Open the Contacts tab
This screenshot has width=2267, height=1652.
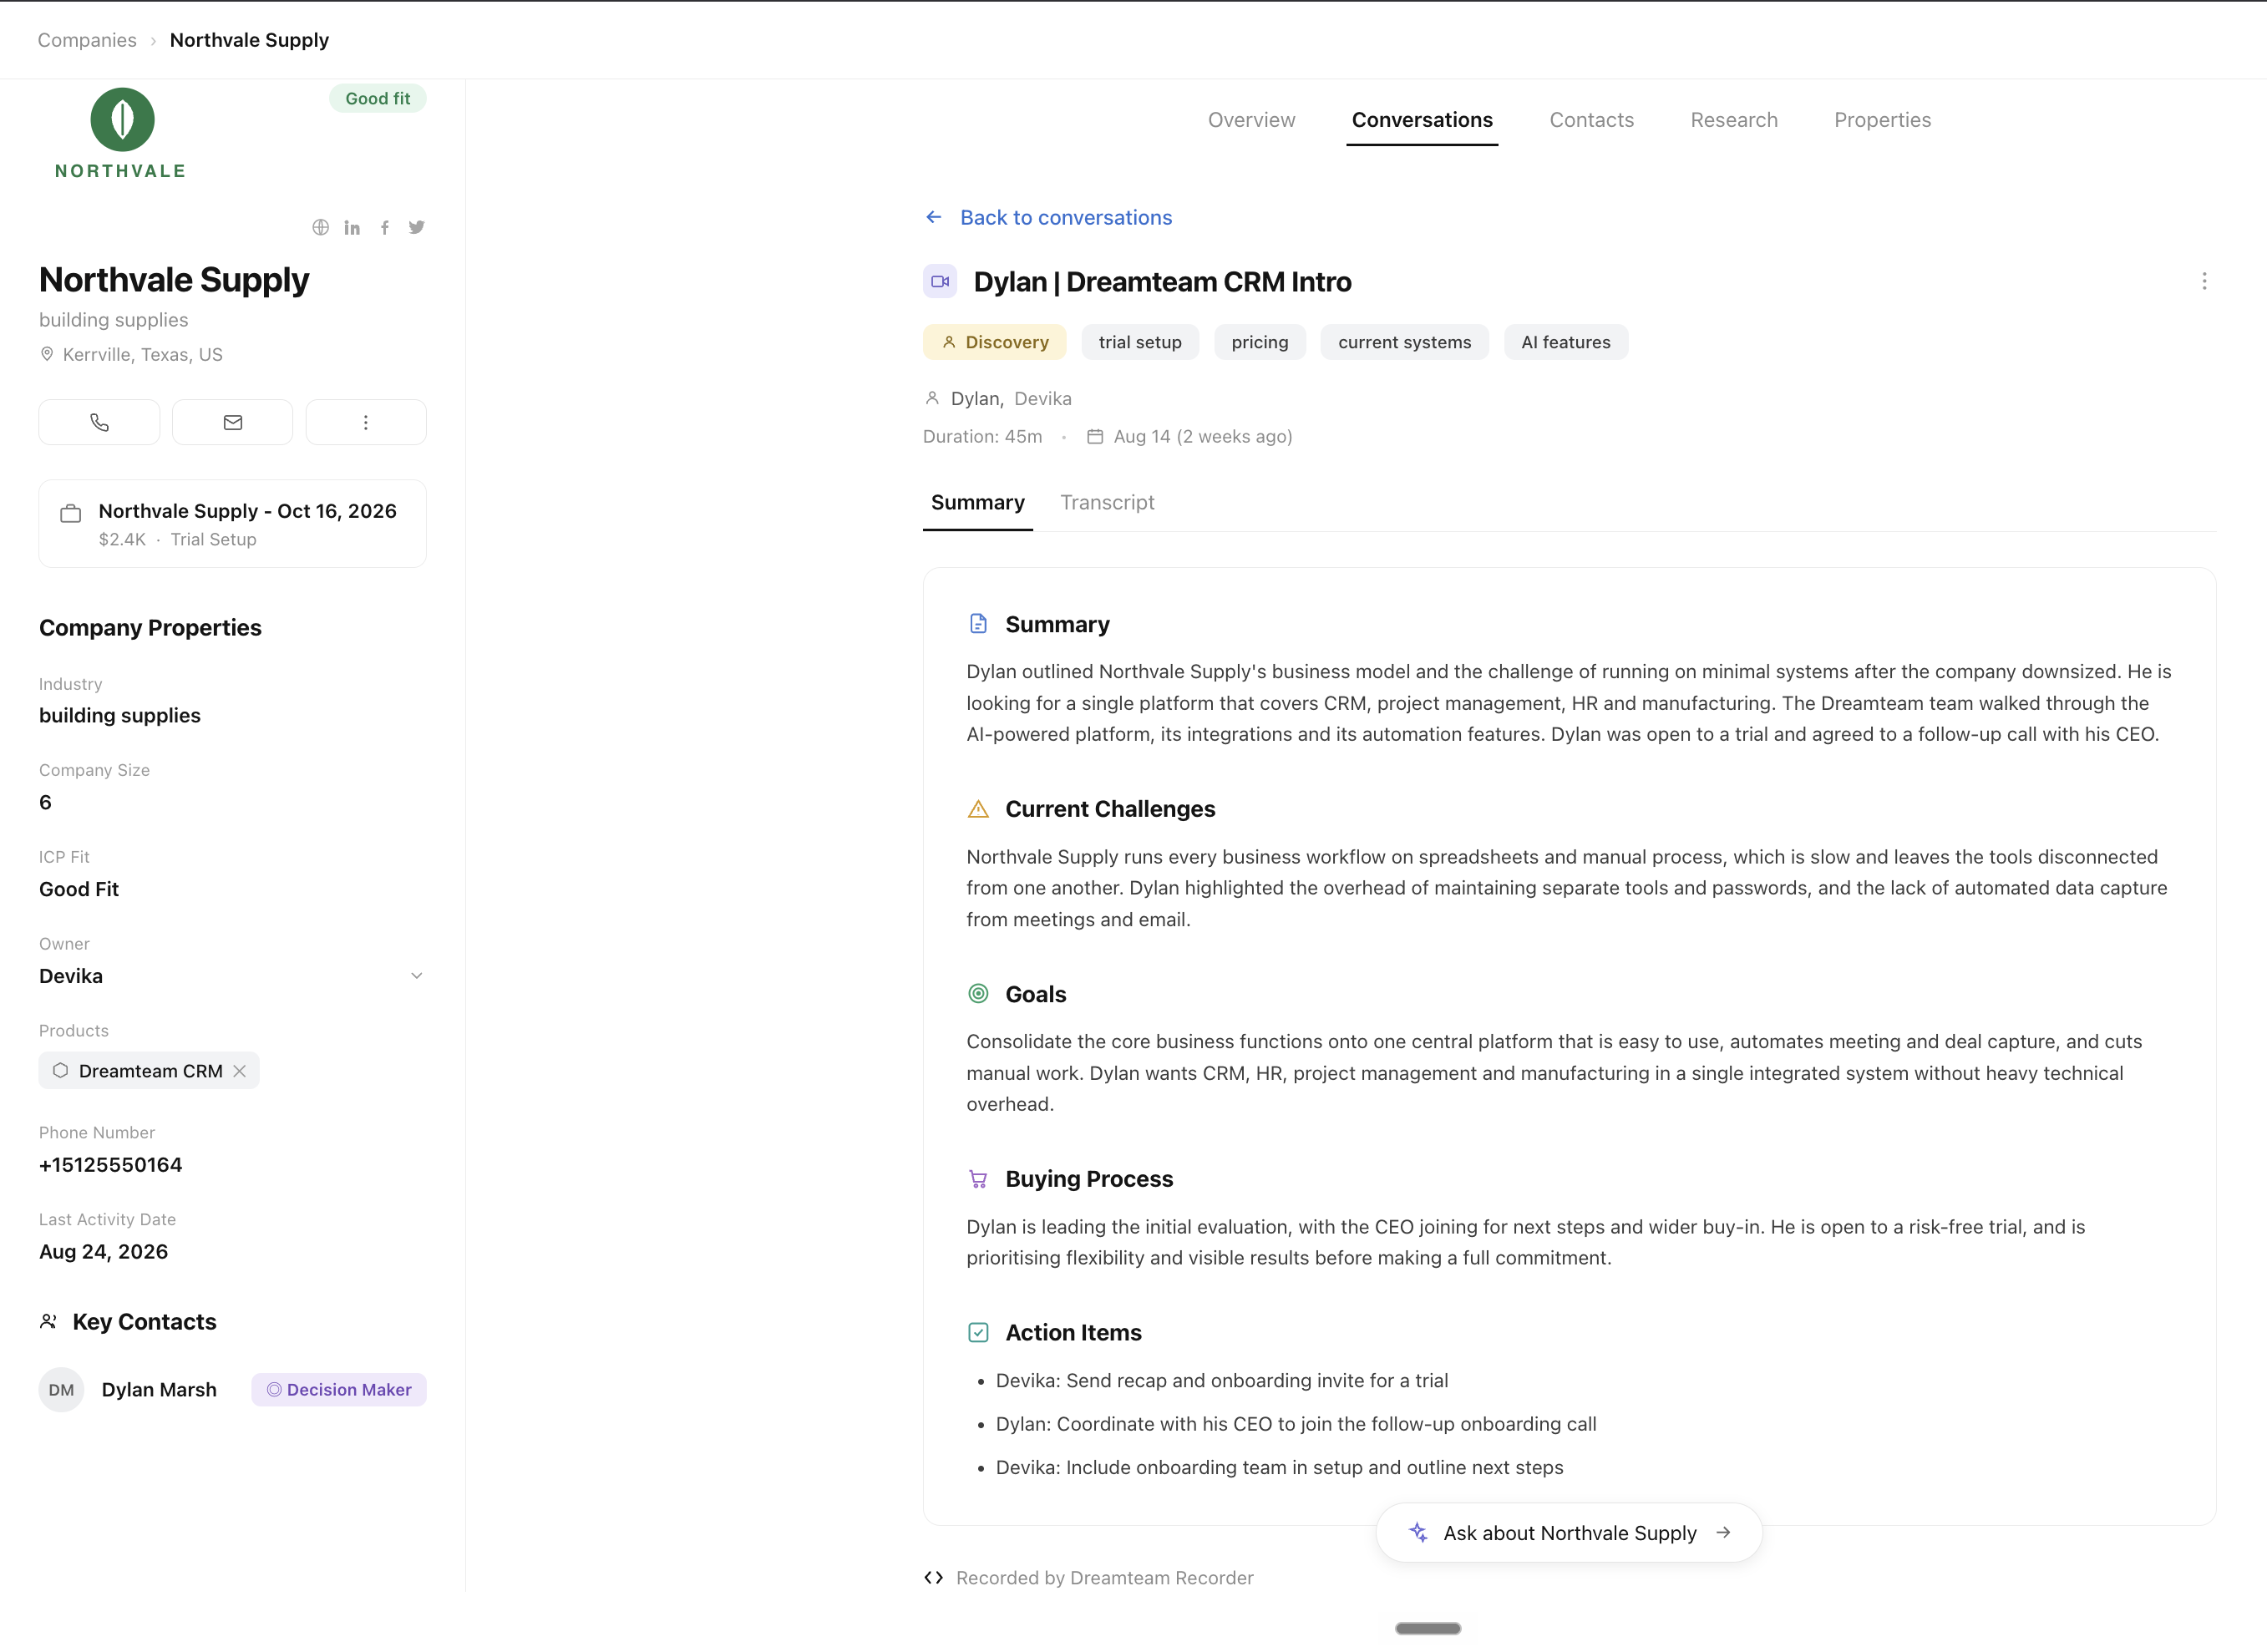point(1592,120)
